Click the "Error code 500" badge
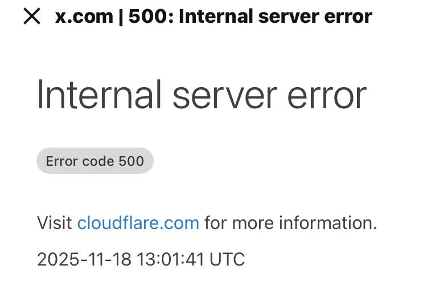427x302 pixels. click(x=95, y=161)
